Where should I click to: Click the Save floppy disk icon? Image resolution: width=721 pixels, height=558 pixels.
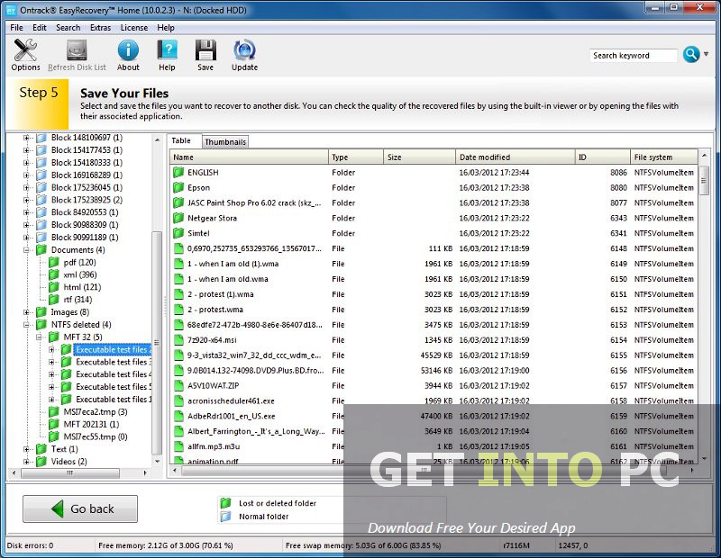tap(205, 50)
